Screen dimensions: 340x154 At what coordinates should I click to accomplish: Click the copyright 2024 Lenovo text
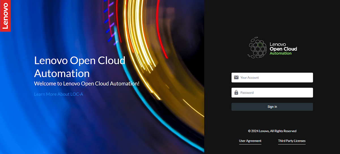click(x=272, y=131)
